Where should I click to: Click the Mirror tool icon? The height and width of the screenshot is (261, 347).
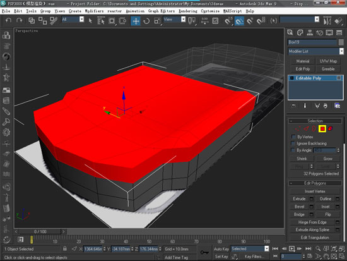click(x=327, y=21)
